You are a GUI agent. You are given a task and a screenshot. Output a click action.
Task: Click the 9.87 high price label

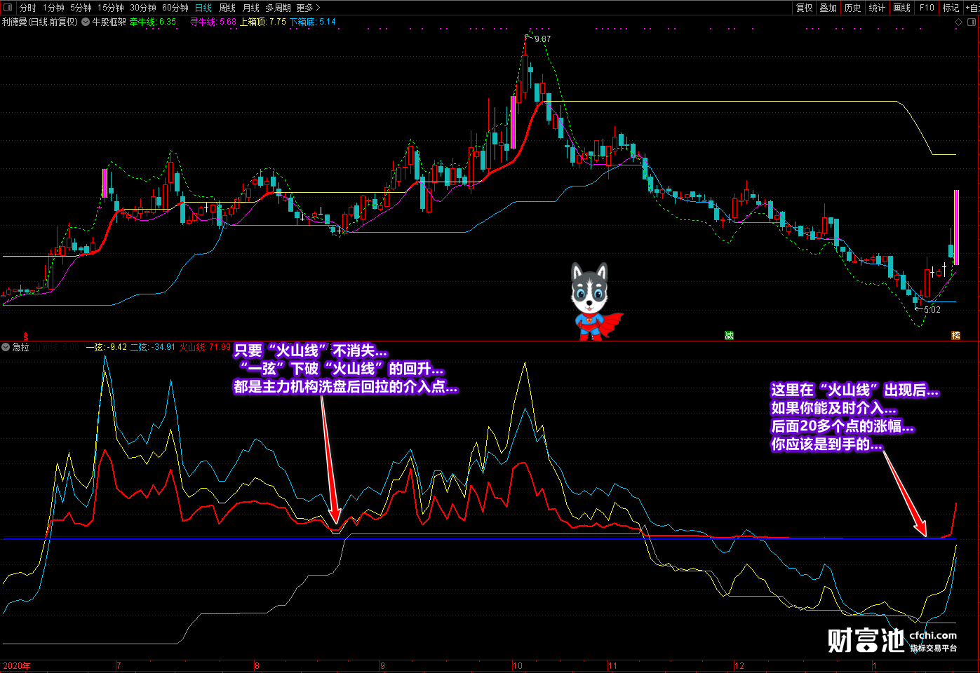(542, 39)
